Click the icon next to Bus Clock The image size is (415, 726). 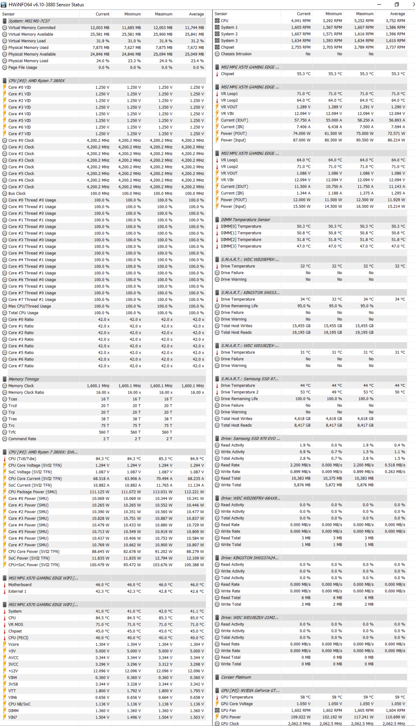[5, 193]
